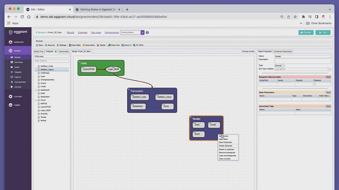Viewport: 339px width, 190px height.
Task: Switch to Defining States in Eggplant browser tab
Action: click(98, 9)
